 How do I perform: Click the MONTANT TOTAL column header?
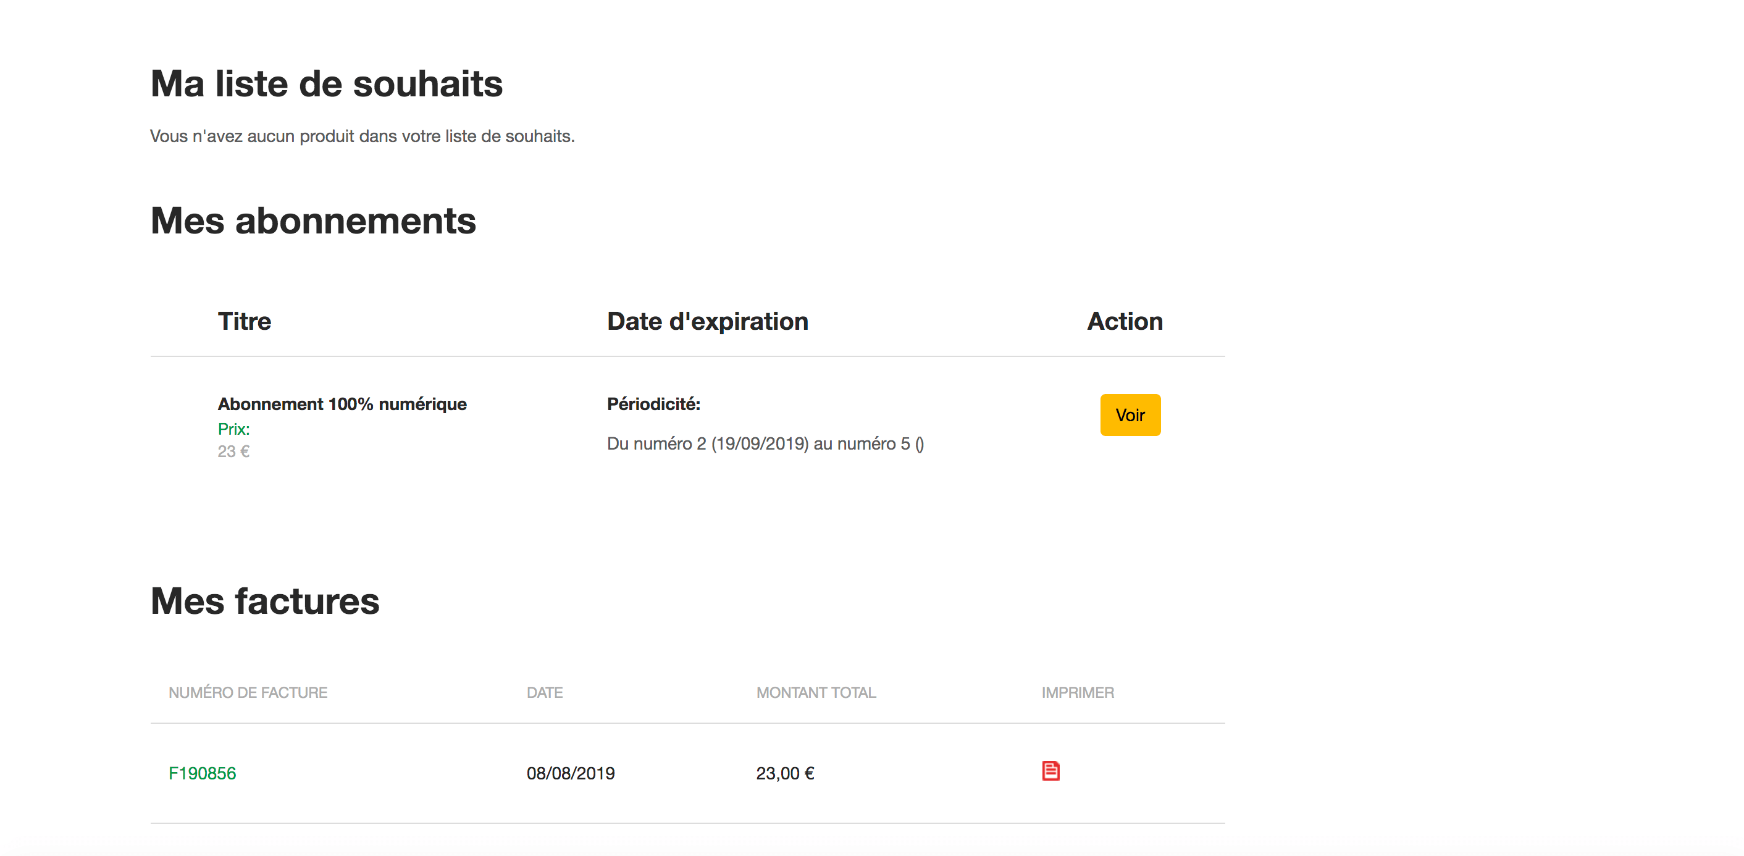tap(815, 693)
